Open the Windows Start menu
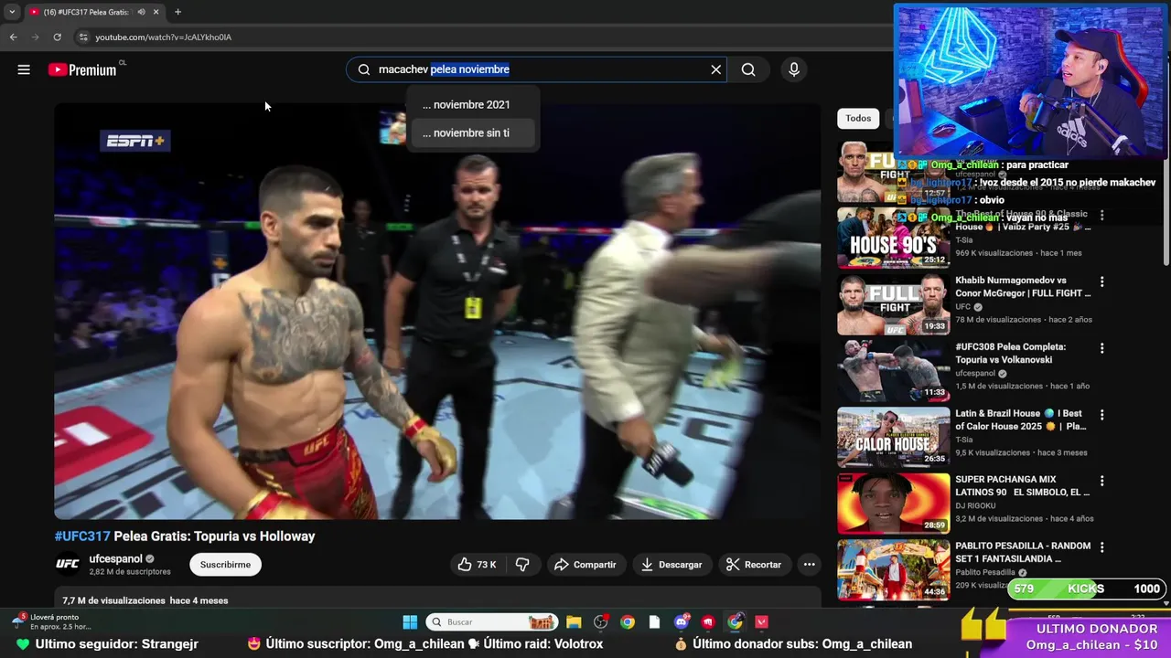The height and width of the screenshot is (658, 1171). click(x=410, y=622)
